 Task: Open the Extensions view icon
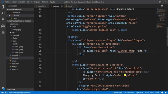coord(3,33)
